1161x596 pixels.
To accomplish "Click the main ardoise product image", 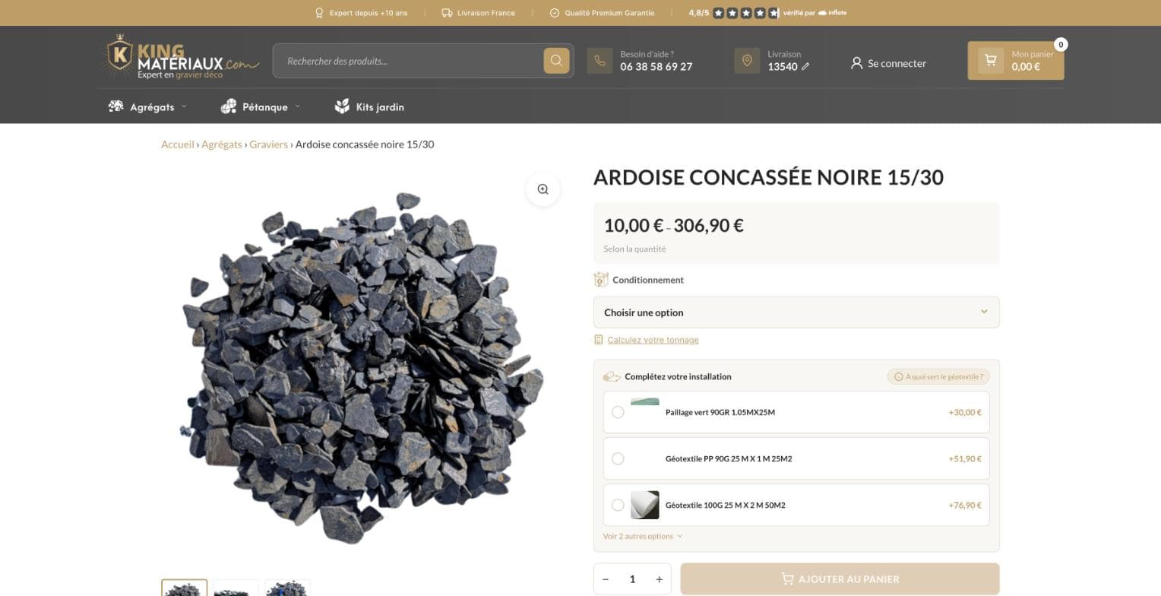I will [x=363, y=368].
